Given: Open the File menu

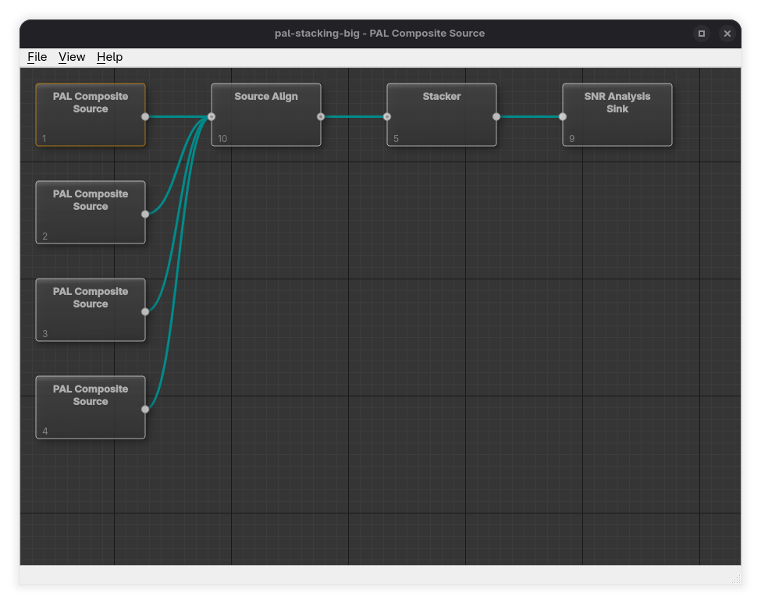Looking at the screenshot, I should 37,57.
